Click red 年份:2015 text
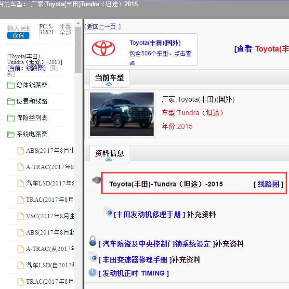Screen dimensions: 289x289 (x=177, y=126)
